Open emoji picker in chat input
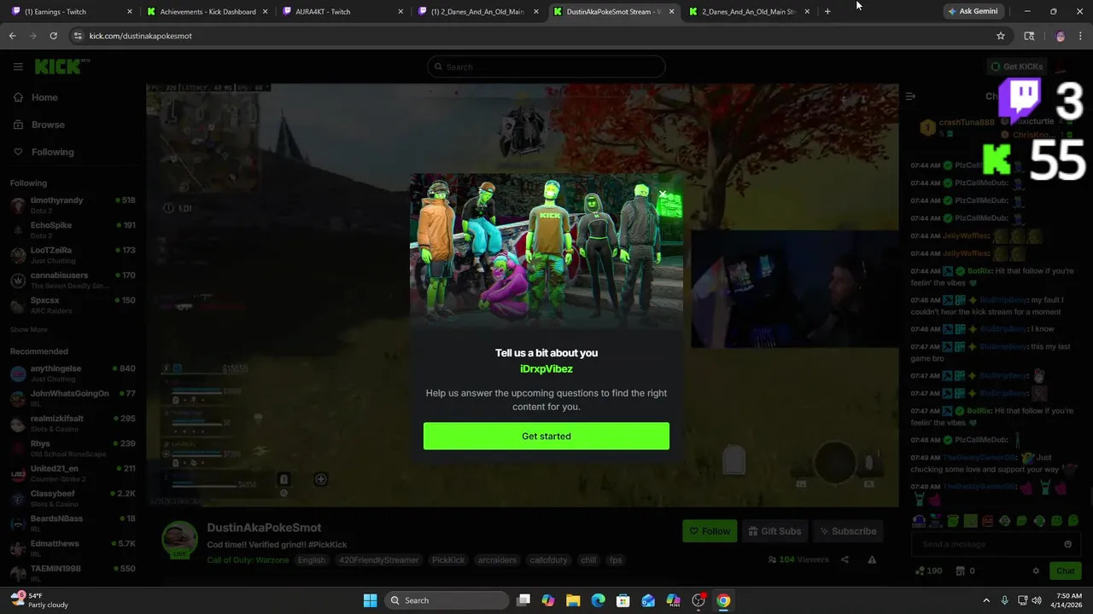This screenshot has width=1093, height=614. coord(1067,544)
